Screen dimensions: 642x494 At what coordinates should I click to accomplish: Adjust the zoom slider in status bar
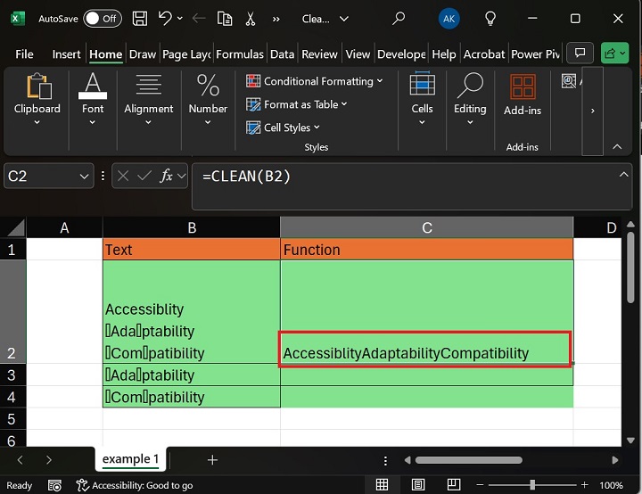coord(531,485)
